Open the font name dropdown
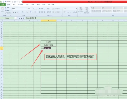Viewport: 127px width, 99px height. point(27,9)
